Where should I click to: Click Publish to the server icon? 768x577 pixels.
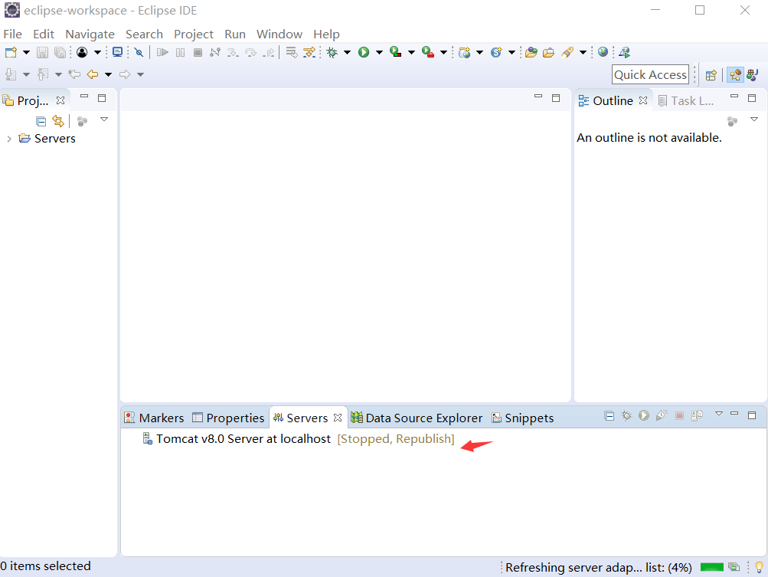point(697,416)
